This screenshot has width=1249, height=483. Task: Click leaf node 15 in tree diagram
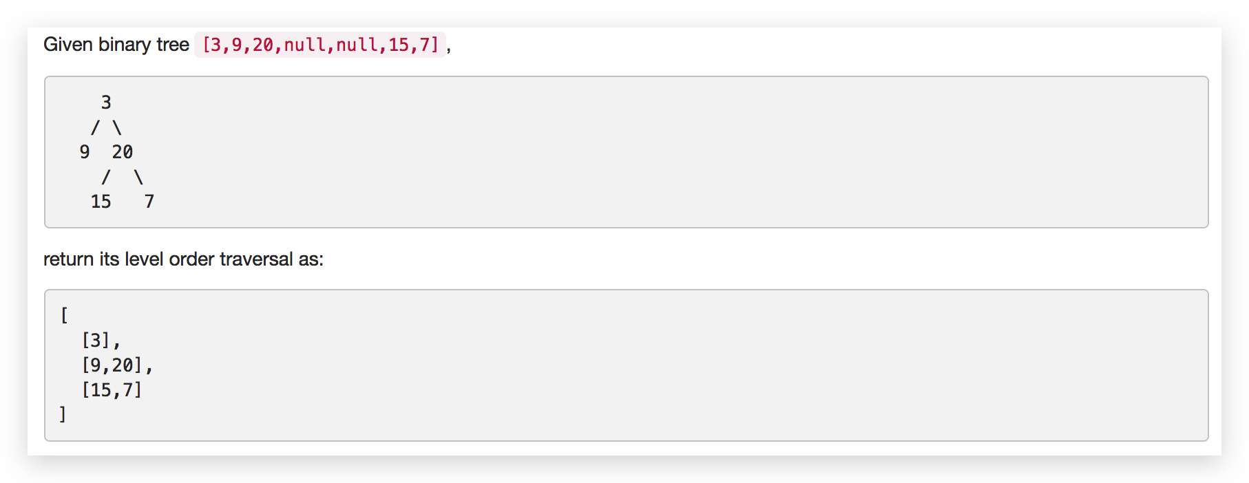101,202
